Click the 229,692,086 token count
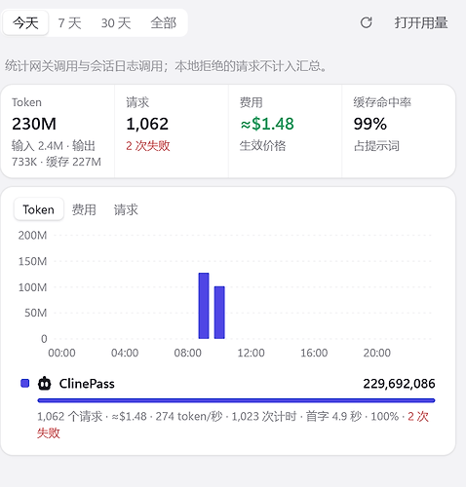This screenshot has width=466, height=487. click(x=399, y=384)
